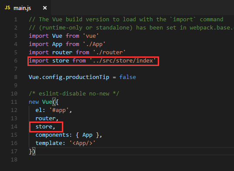
Task: Click line number 14 in the gutter
Action: click(x=14, y=127)
